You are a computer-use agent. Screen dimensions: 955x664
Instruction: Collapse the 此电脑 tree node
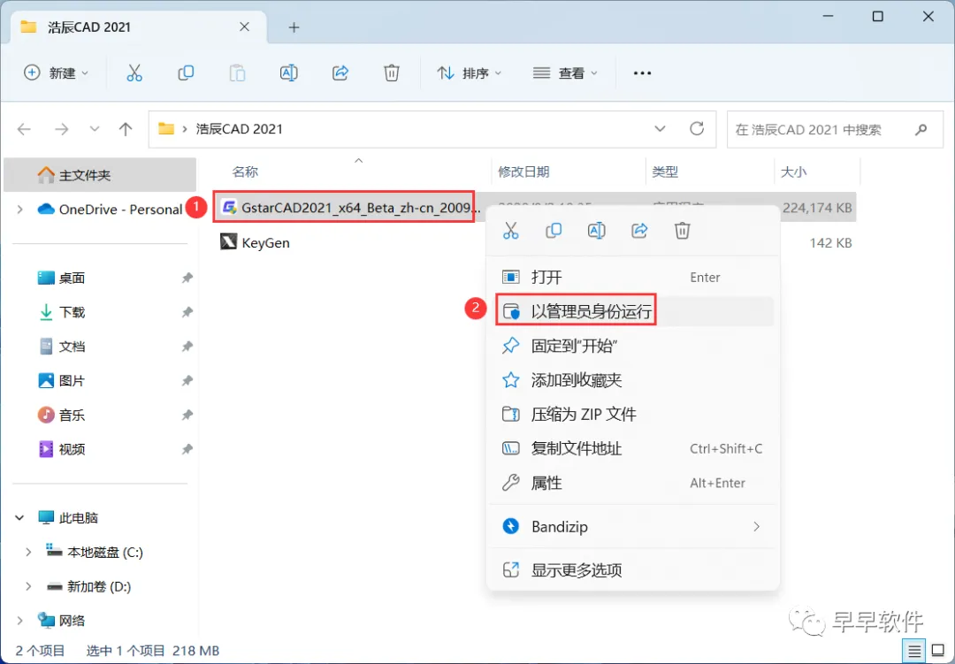click(x=19, y=518)
